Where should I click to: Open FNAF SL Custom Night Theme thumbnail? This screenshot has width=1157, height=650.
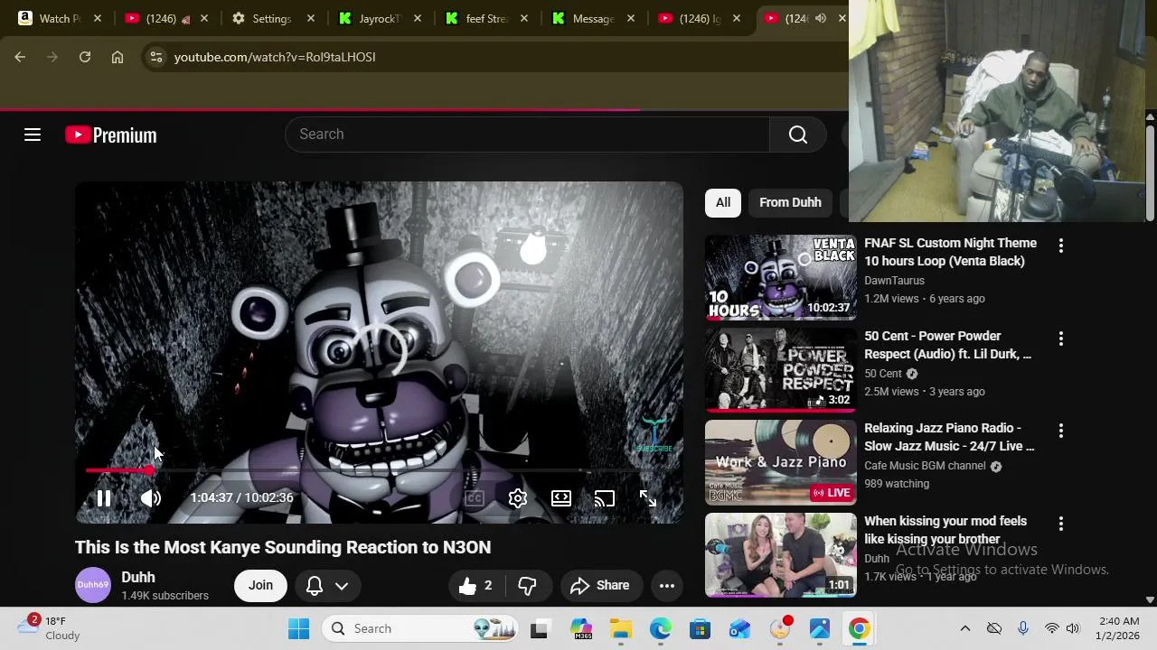tap(781, 277)
